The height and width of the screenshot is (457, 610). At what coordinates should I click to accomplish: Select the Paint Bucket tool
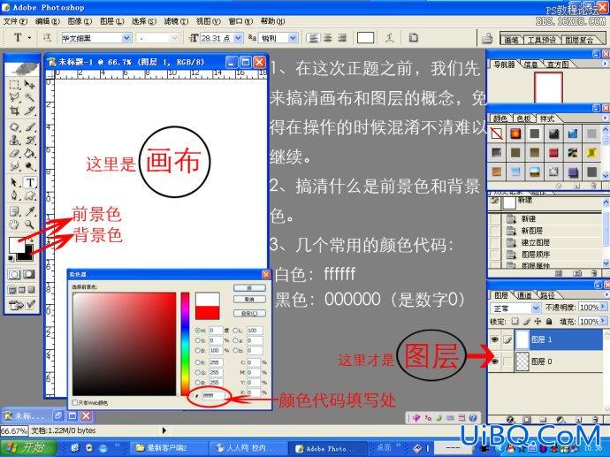point(29,153)
